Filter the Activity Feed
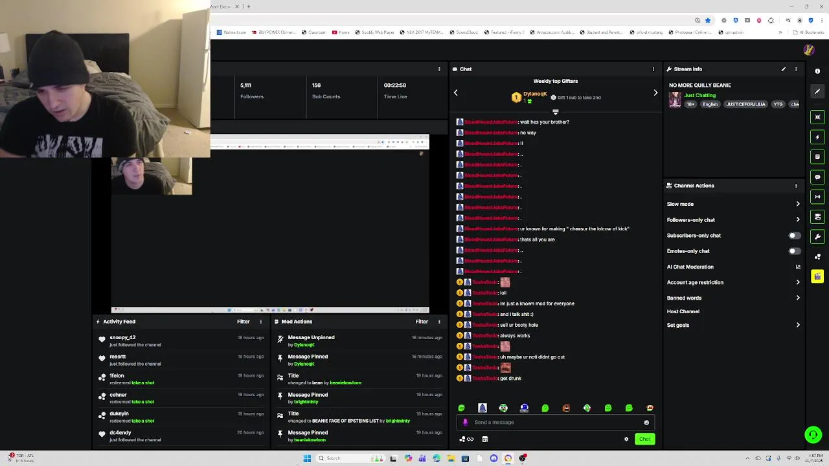This screenshot has width=829, height=466. [x=243, y=322]
